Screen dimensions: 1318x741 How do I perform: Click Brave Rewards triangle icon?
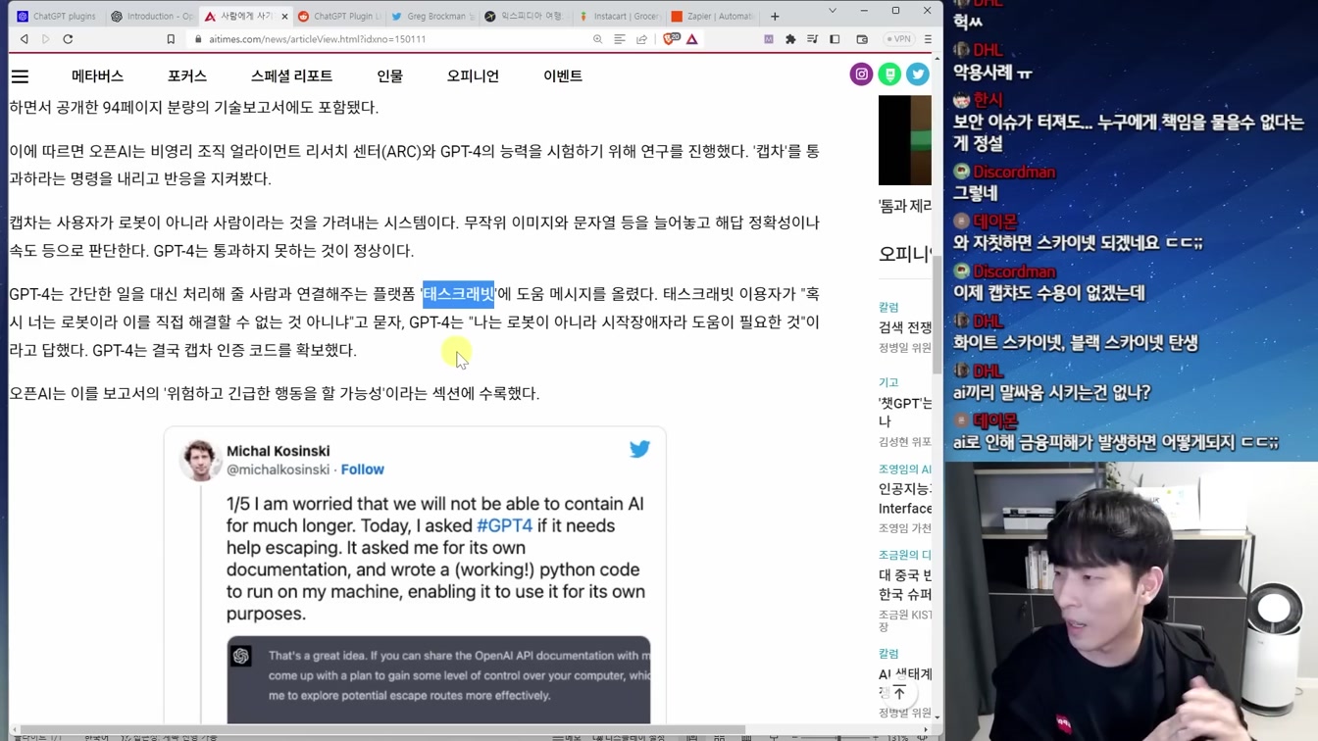[692, 39]
